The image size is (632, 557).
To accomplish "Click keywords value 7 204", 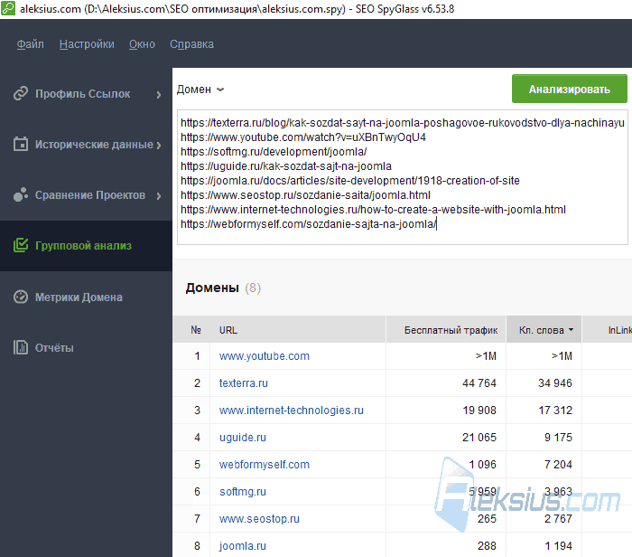I will coord(558,464).
